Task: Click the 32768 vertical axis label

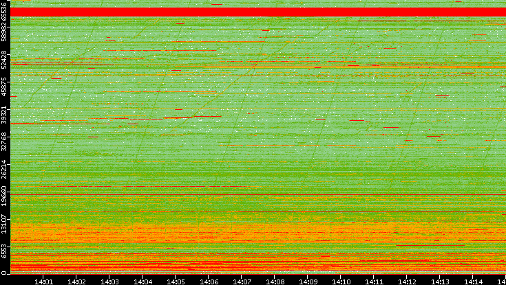Action: pyautogui.click(x=3, y=141)
